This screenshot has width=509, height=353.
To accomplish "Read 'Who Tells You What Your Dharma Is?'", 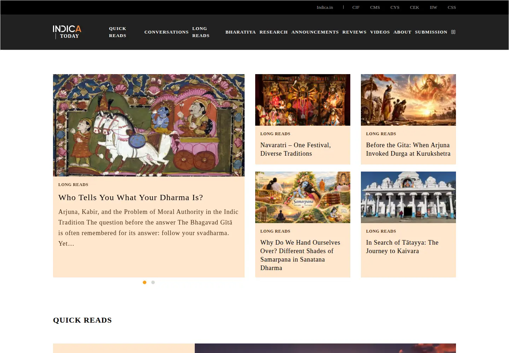I will click(131, 198).
